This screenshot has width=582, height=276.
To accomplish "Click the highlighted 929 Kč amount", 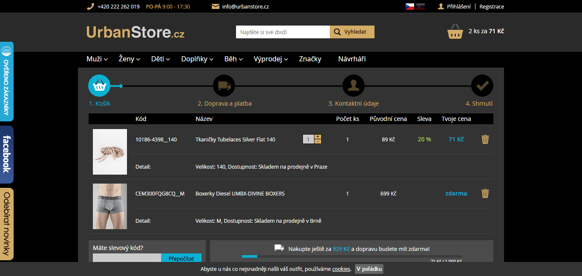I will point(341,249).
